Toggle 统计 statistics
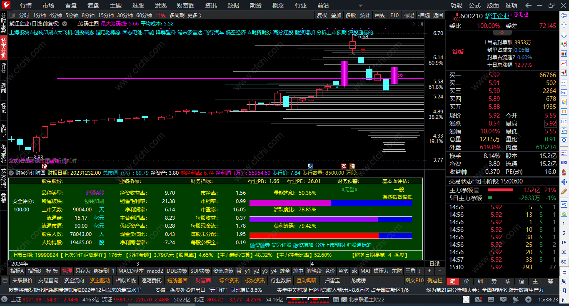 pos(365,15)
